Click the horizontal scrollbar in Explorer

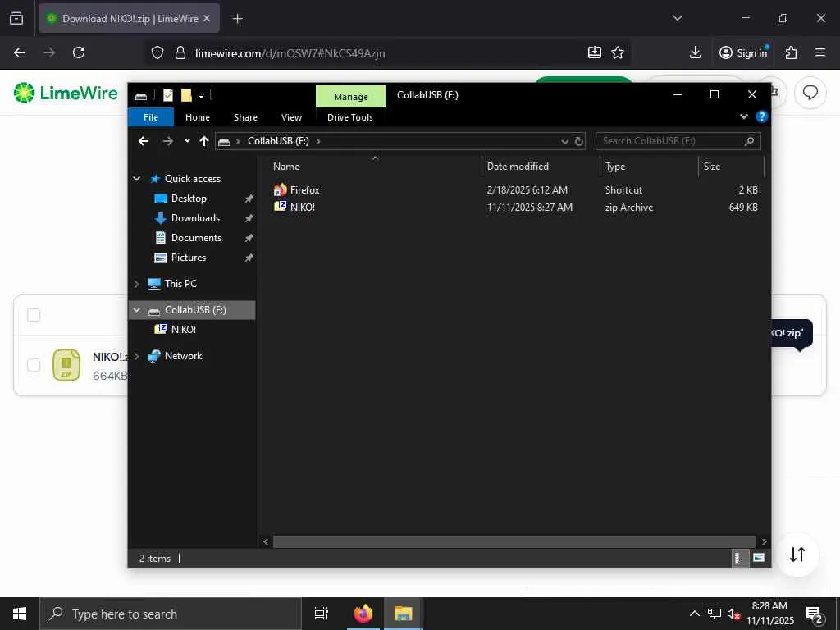[514, 541]
